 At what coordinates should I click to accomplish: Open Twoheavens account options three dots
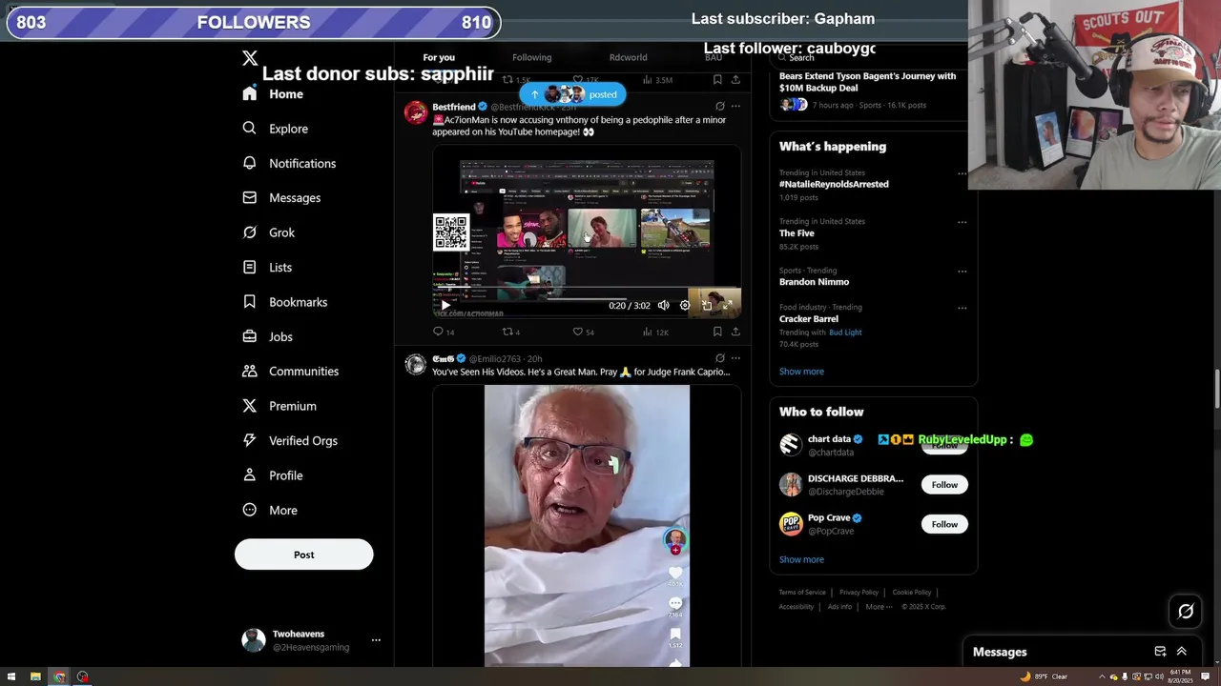click(376, 640)
